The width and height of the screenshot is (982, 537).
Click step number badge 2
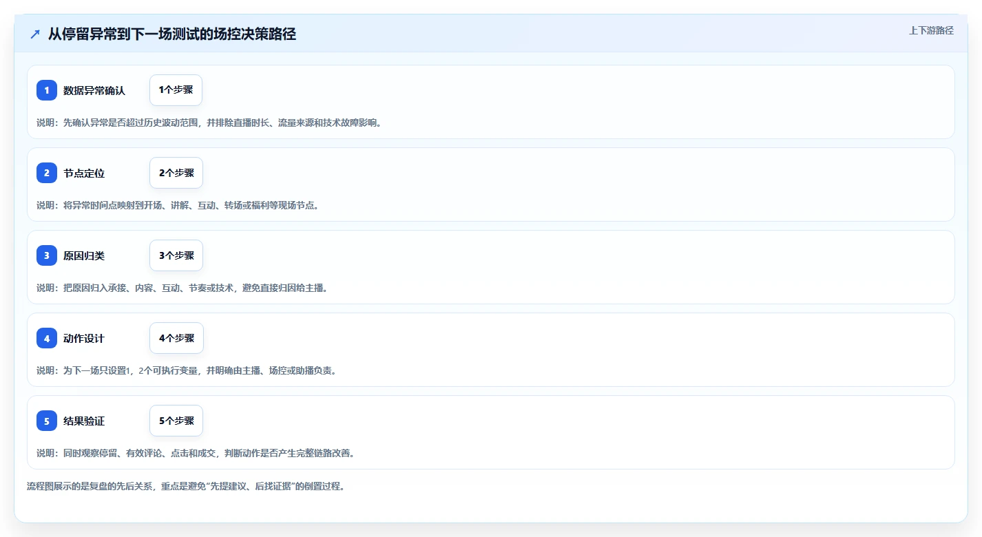[47, 173]
